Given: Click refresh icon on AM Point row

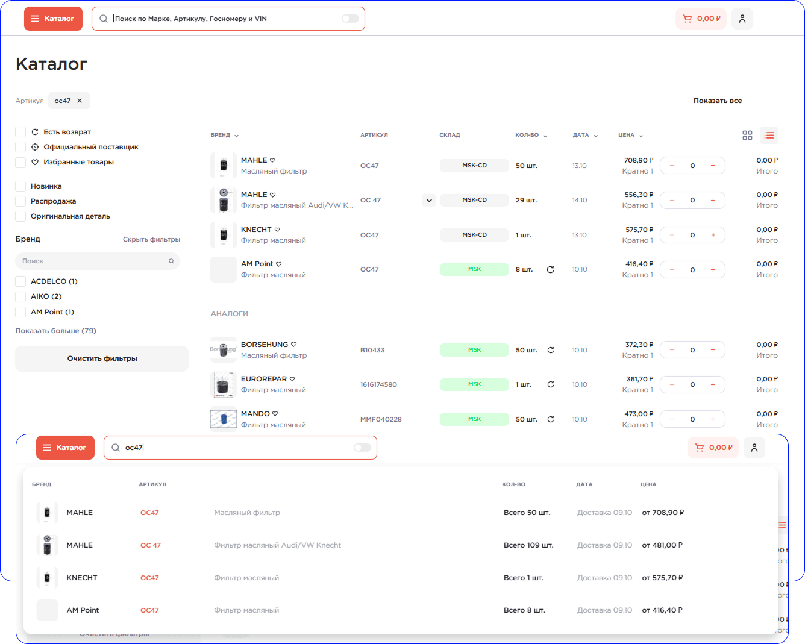Looking at the screenshot, I should pyautogui.click(x=550, y=270).
